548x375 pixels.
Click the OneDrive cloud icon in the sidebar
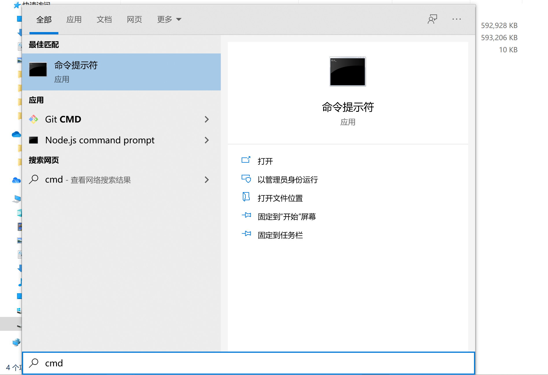[x=16, y=134]
